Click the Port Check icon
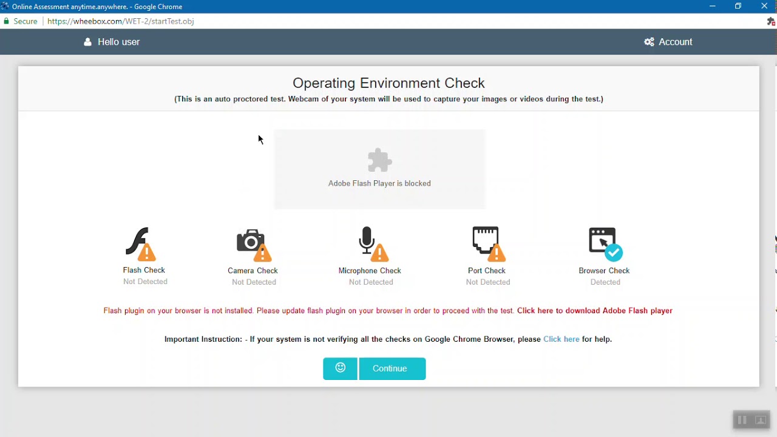This screenshot has height=437, width=777. (489, 244)
